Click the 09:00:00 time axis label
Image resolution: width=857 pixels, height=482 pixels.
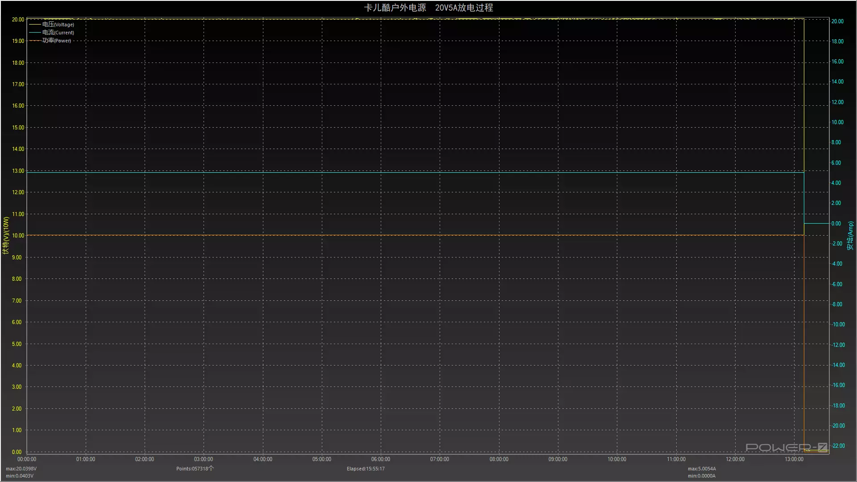558,459
